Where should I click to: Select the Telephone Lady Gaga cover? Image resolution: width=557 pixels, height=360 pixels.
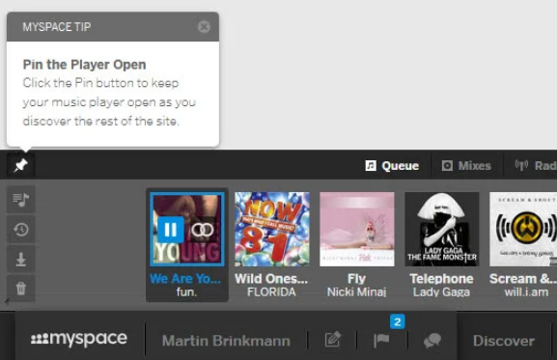(x=442, y=229)
